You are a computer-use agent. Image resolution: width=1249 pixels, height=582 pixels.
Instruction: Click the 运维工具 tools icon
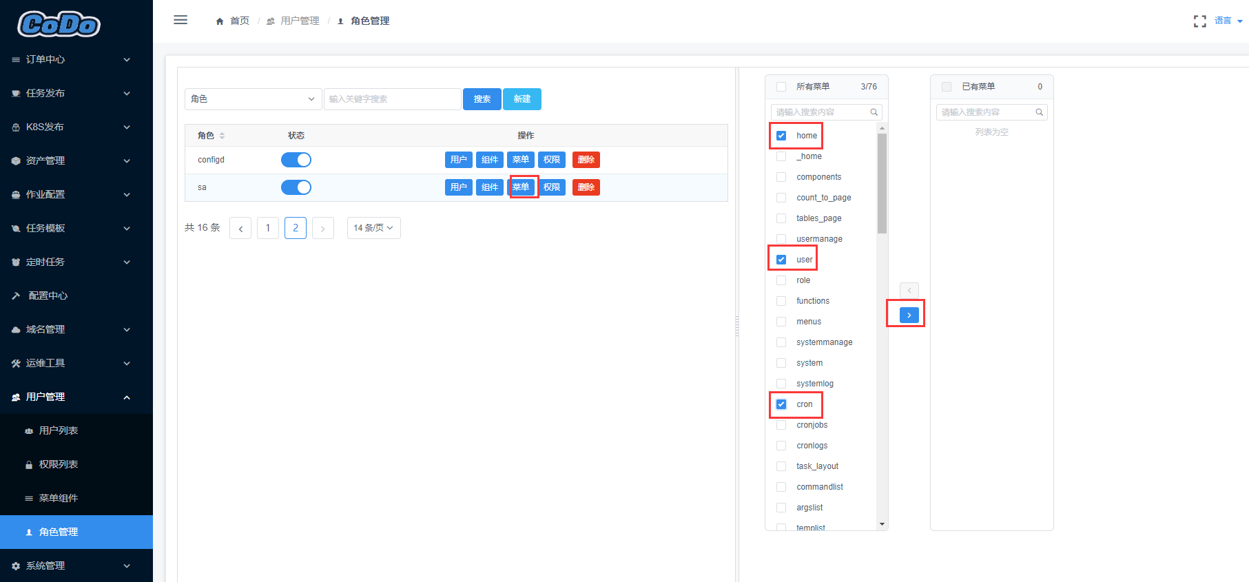[x=16, y=364]
